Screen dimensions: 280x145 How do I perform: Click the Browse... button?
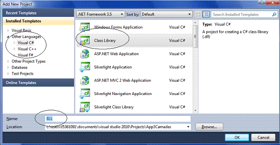click(209, 127)
